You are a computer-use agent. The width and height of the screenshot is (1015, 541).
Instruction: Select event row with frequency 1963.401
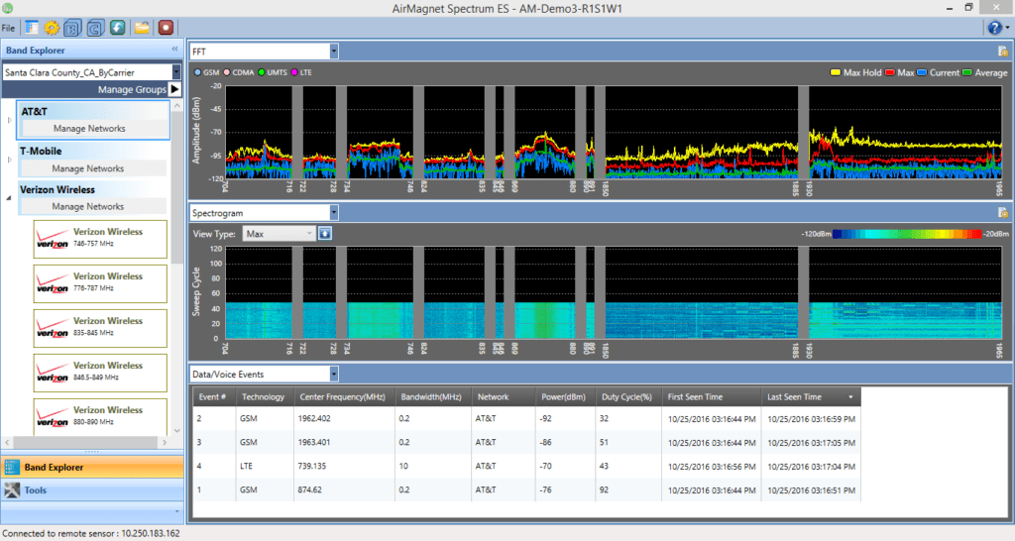click(x=526, y=443)
